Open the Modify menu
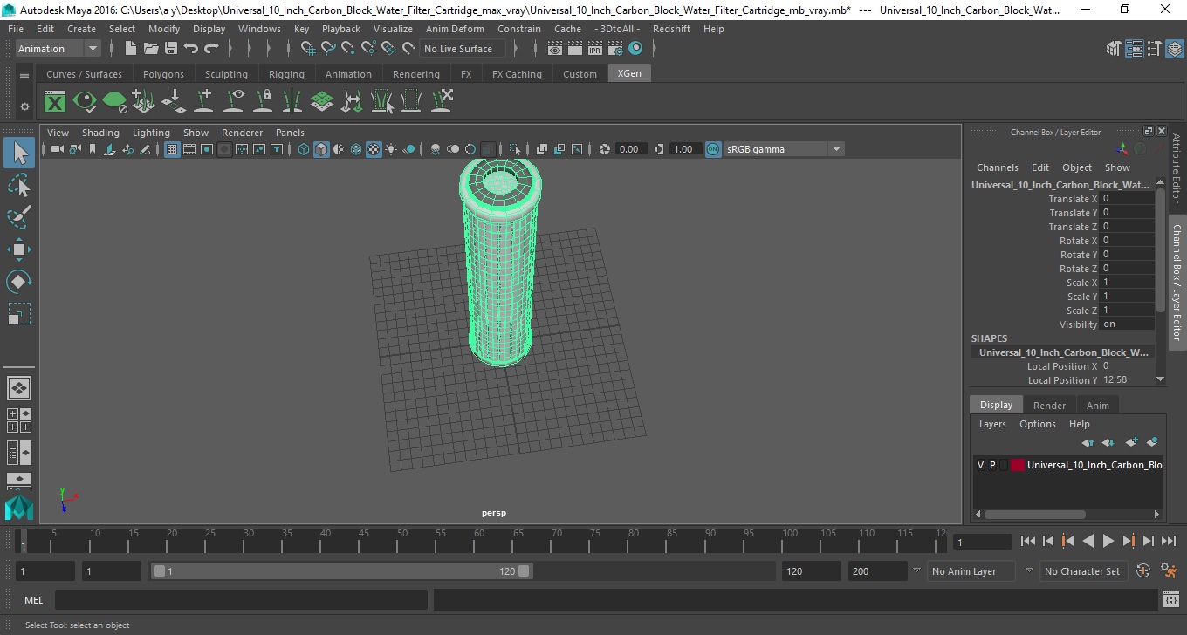Screen dimensions: 1187x635 (x=164, y=29)
